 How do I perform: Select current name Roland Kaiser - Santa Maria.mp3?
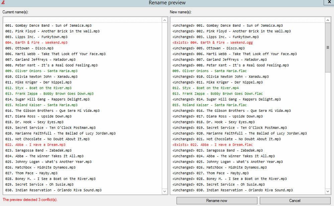tap(41, 105)
